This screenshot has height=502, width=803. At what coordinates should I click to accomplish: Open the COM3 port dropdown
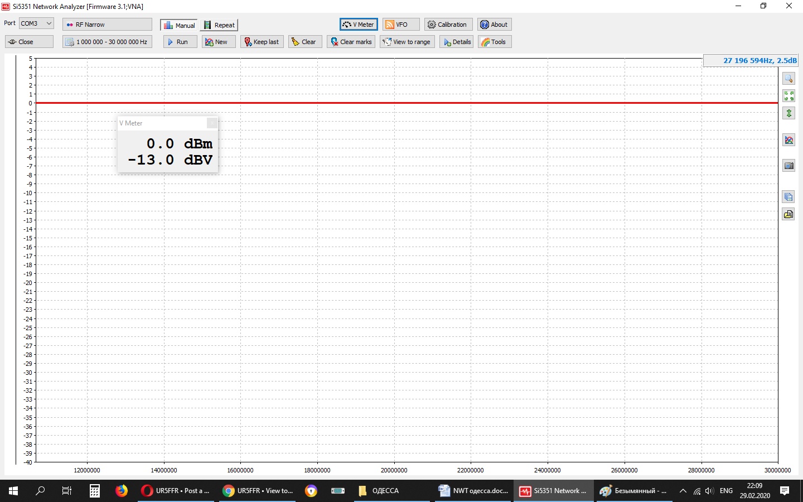[36, 23]
